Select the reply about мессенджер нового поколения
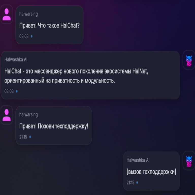The height and width of the screenshot is (195, 195). pyautogui.click(x=76, y=76)
